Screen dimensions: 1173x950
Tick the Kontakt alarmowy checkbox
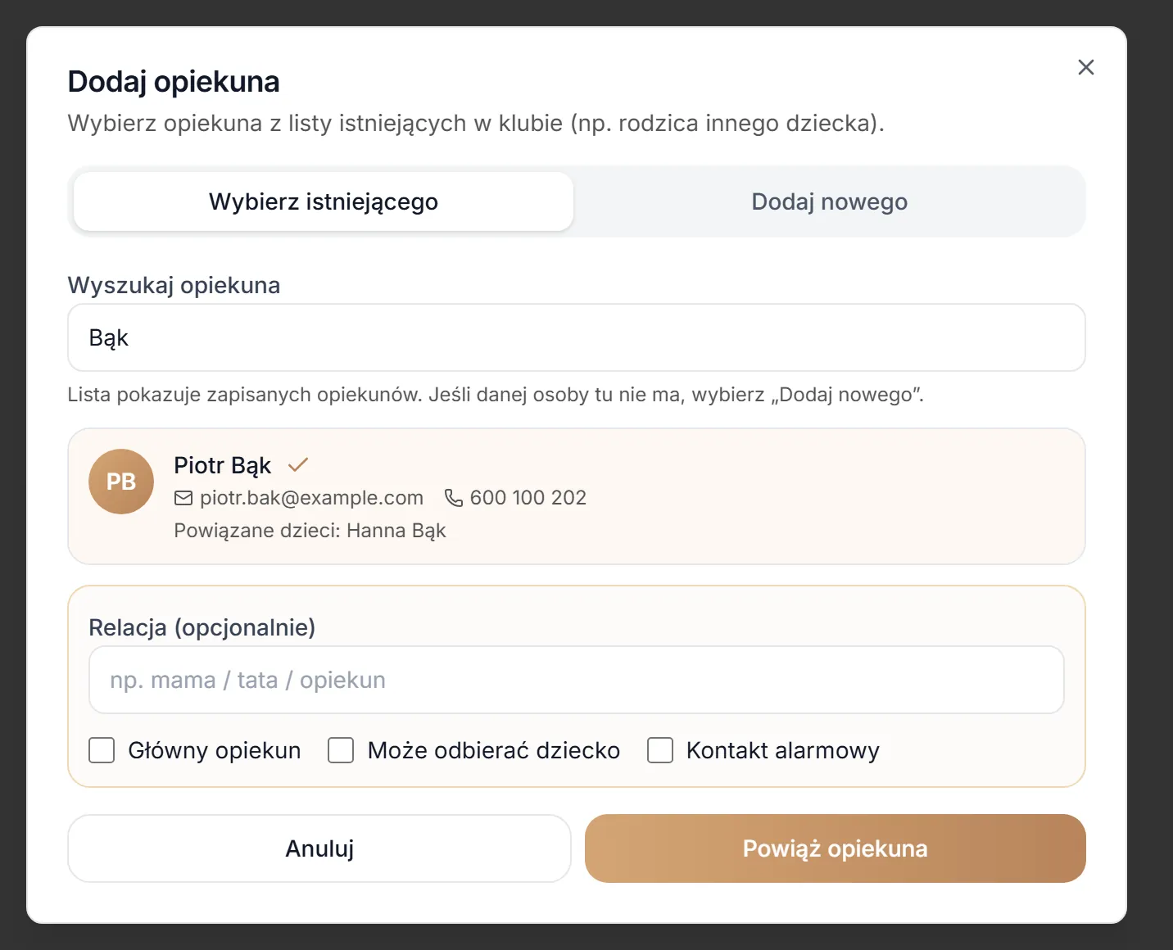tap(660, 750)
